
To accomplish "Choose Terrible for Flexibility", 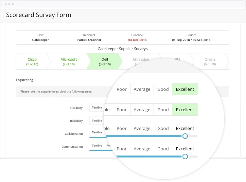I will (97, 107).
